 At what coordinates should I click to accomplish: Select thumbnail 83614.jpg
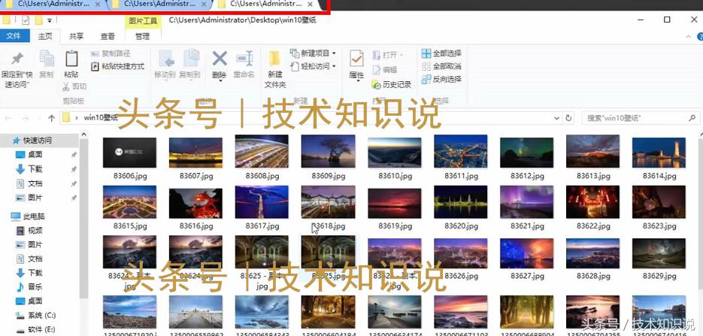pos(659,153)
